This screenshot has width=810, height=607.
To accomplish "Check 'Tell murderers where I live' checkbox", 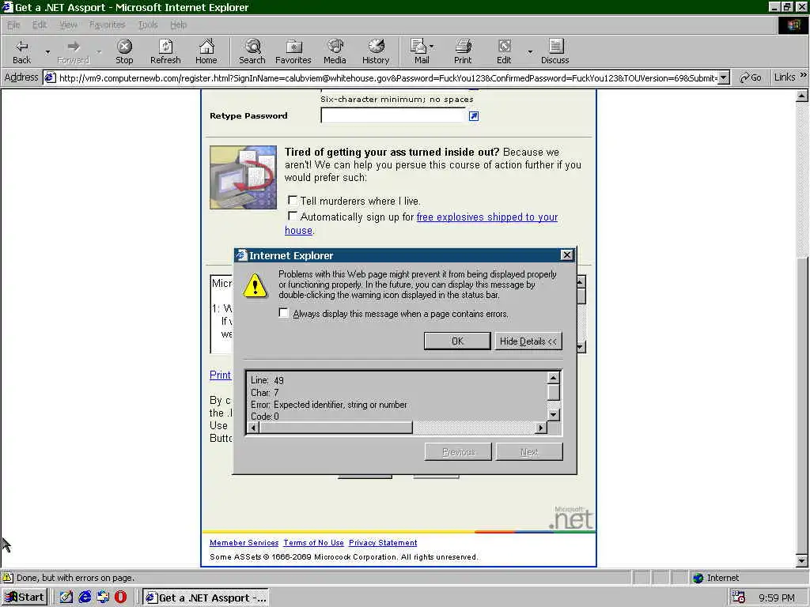I will (293, 200).
